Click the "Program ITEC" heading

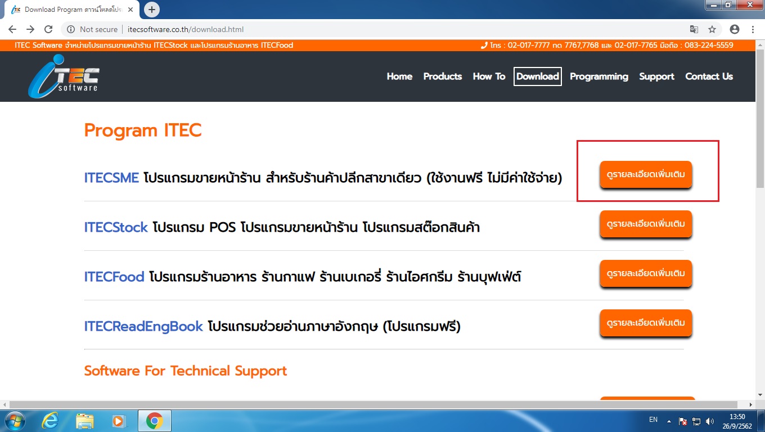pyautogui.click(x=143, y=130)
